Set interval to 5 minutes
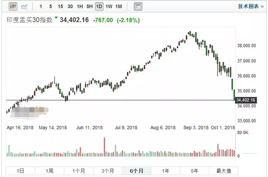Screen dimensions: 268x177 pyautogui.click(x=51, y=6)
